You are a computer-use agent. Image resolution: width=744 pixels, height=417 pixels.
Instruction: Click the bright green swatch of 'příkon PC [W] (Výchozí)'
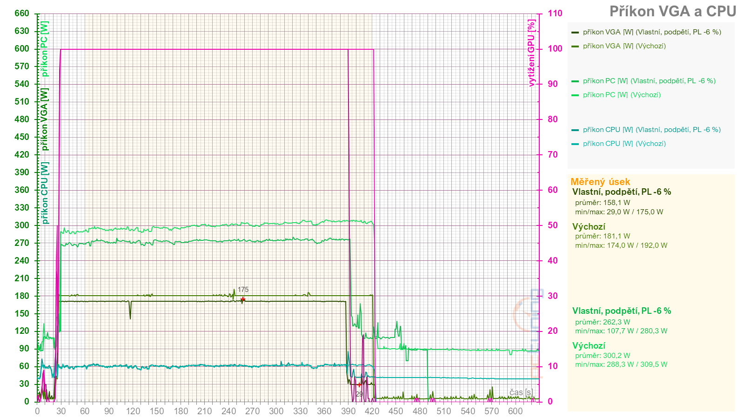575,95
